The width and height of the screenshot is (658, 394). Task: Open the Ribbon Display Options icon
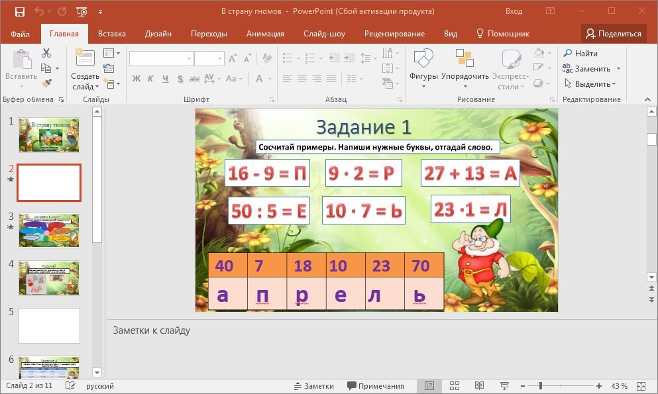click(x=550, y=11)
